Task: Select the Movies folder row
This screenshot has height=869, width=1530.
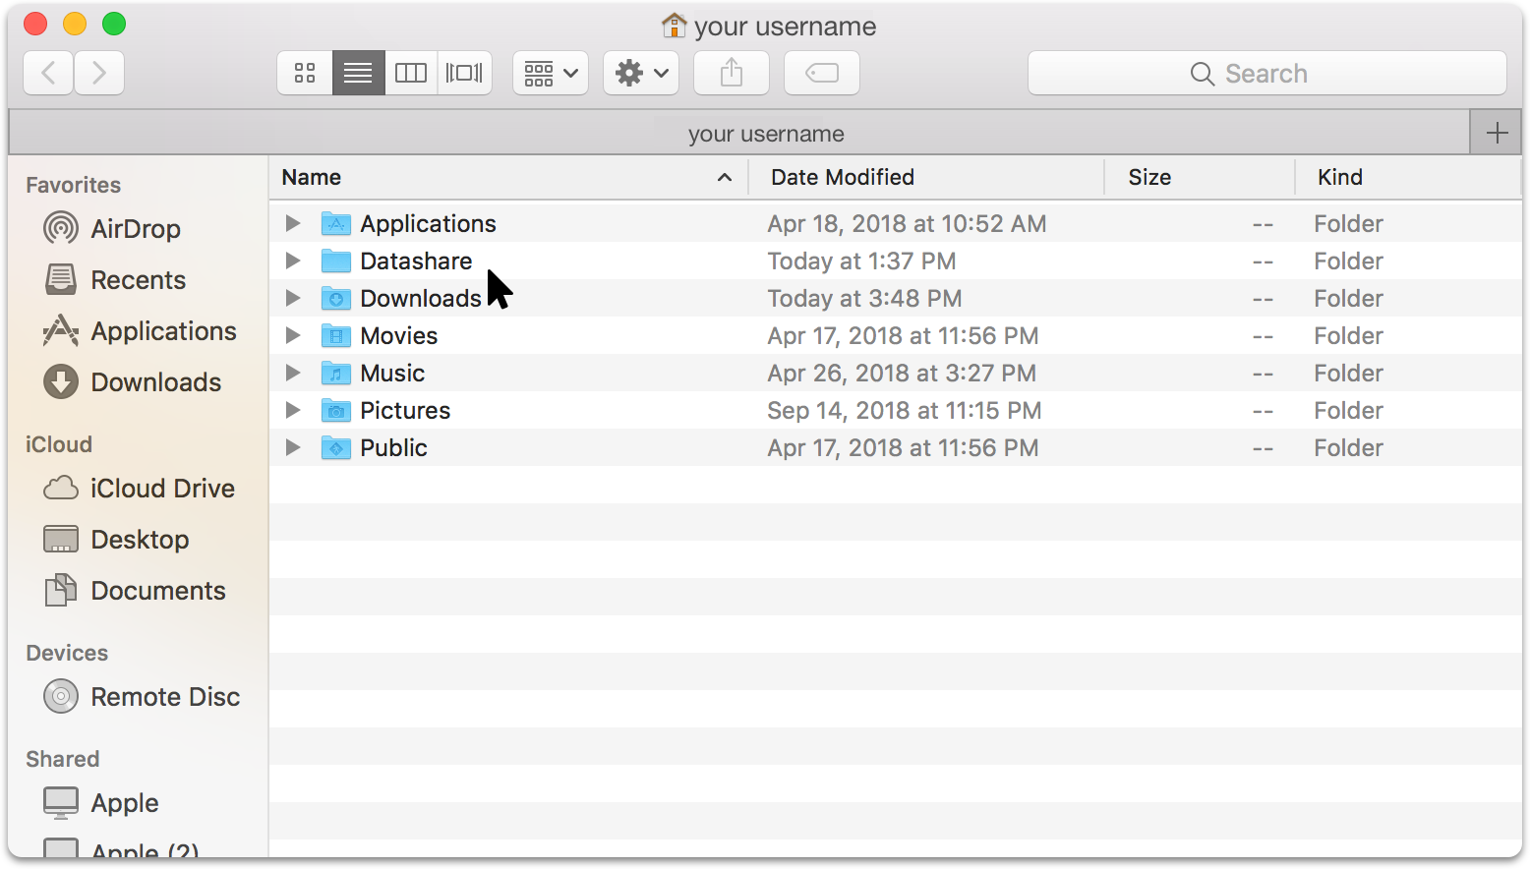Action: (x=895, y=335)
